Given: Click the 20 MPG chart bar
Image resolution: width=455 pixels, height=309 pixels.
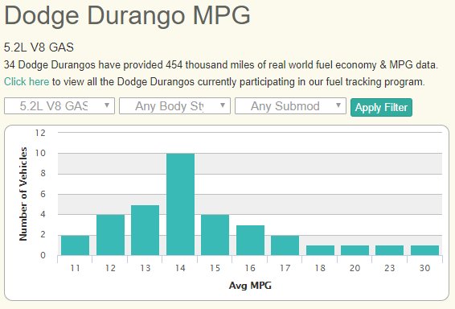Looking at the screenshot, I should 355,250.
